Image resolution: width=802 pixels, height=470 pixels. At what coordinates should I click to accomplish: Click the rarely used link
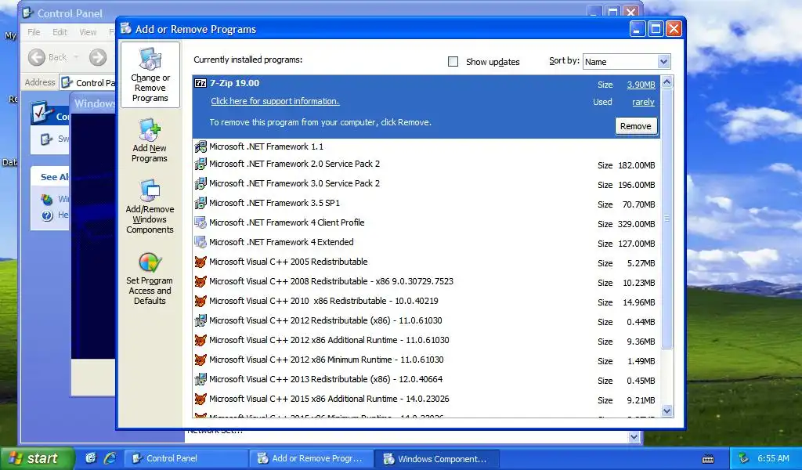click(643, 103)
